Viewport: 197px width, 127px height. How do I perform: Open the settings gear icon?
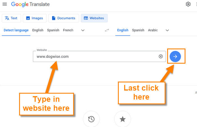point(188,4)
